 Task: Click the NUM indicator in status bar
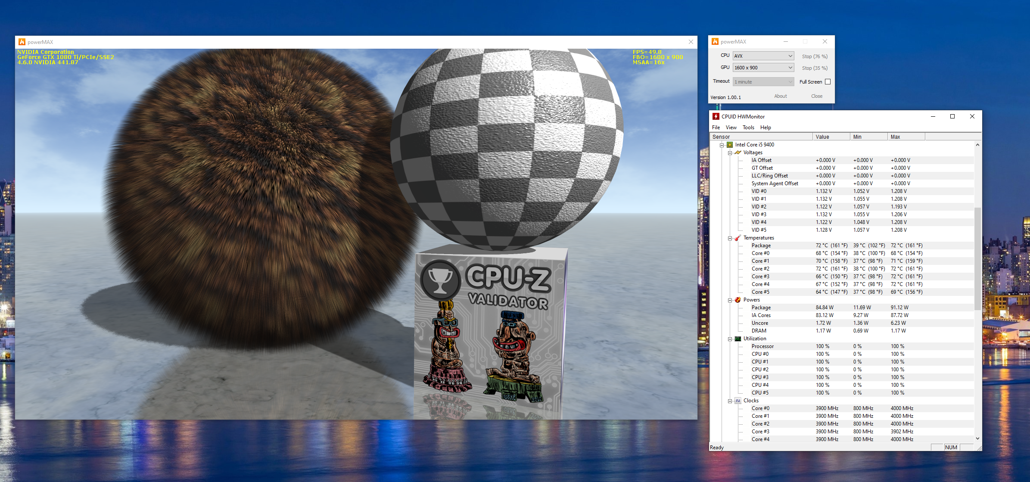951,448
